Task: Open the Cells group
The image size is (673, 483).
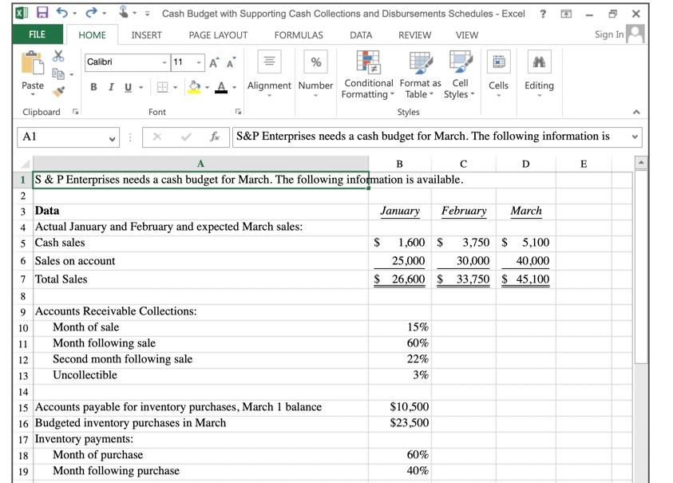Action: coord(498,73)
